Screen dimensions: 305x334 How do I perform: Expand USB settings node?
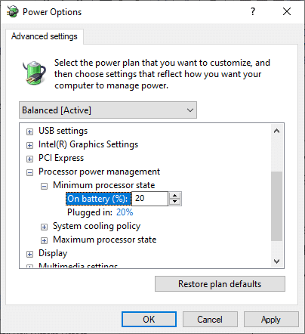tap(29, 131)
